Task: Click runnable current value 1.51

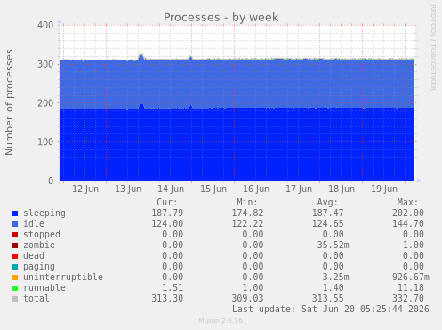Action: coord(173,287)
